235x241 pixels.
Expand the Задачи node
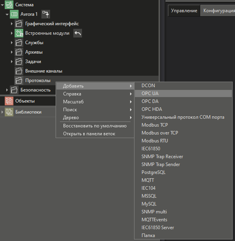tap(12, 62)
